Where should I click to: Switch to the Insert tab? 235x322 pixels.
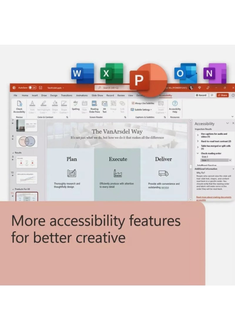(35, 95)
